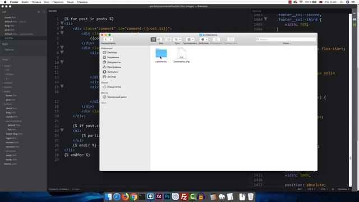The image size is (359, 202).
Task: Open about.htm in the Brackets file tree
Action: [11, 108]
